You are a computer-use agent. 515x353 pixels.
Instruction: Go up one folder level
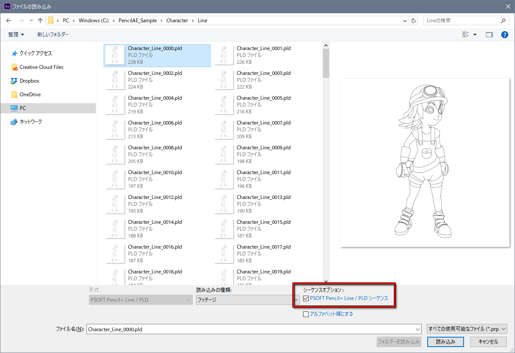coord(40,21)
